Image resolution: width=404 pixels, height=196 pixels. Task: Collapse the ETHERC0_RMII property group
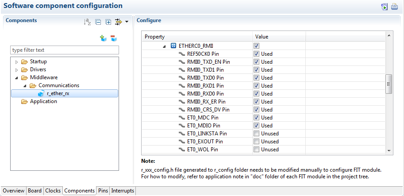165,46
